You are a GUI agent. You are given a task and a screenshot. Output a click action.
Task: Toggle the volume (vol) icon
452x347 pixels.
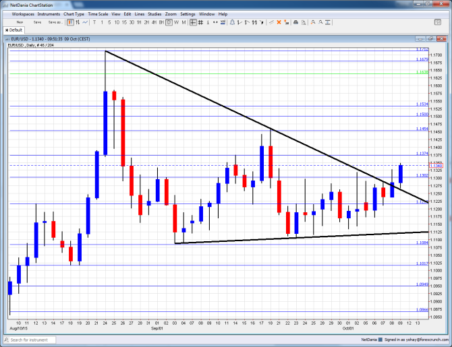click(x=223, y=22)
